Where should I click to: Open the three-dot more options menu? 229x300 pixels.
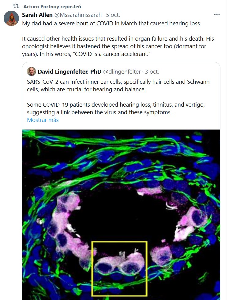pyautogui.click(x=217, y=15)
